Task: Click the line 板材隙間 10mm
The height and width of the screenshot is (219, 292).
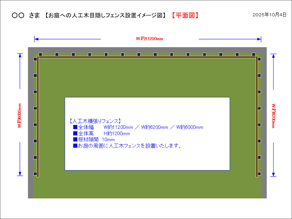Action: 94,140
